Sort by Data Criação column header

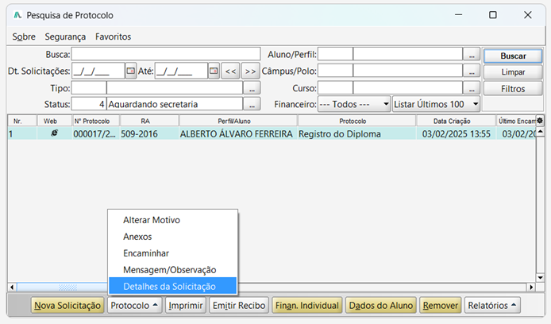456,121
